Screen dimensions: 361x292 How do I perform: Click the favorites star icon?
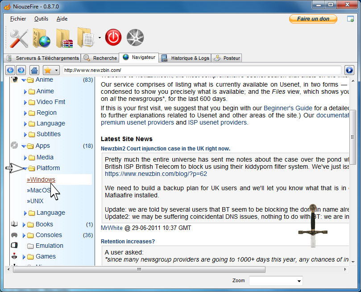48,70
